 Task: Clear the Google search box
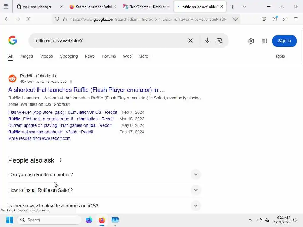[190, 40]
